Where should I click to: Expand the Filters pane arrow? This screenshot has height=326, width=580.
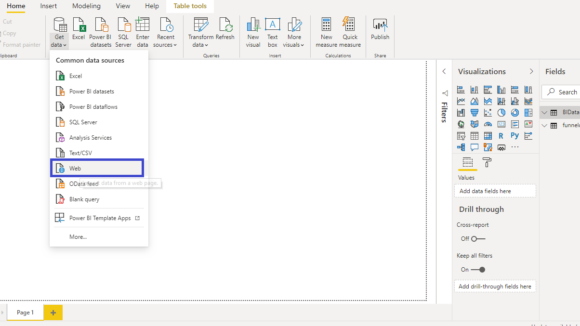point(444,71)
